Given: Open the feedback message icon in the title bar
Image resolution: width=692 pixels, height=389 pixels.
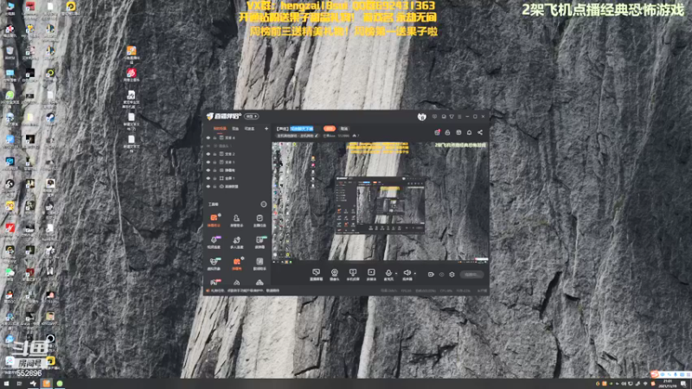Looking at the screenshot, I should pyautogui.click(x=435, y=117).
